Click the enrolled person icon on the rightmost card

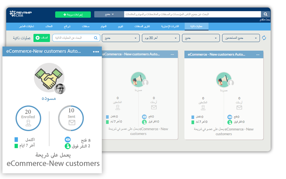click(x=203, y=108)
